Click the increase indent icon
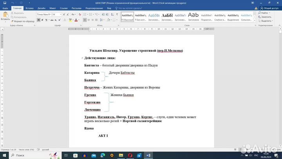 coord(107,15)
